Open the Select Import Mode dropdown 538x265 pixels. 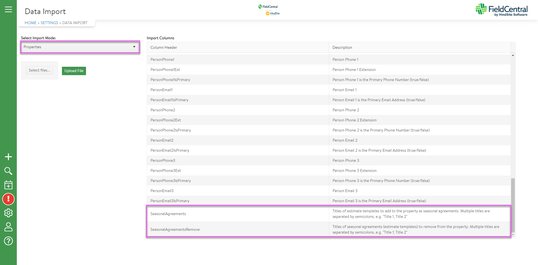tap(80, 47)
